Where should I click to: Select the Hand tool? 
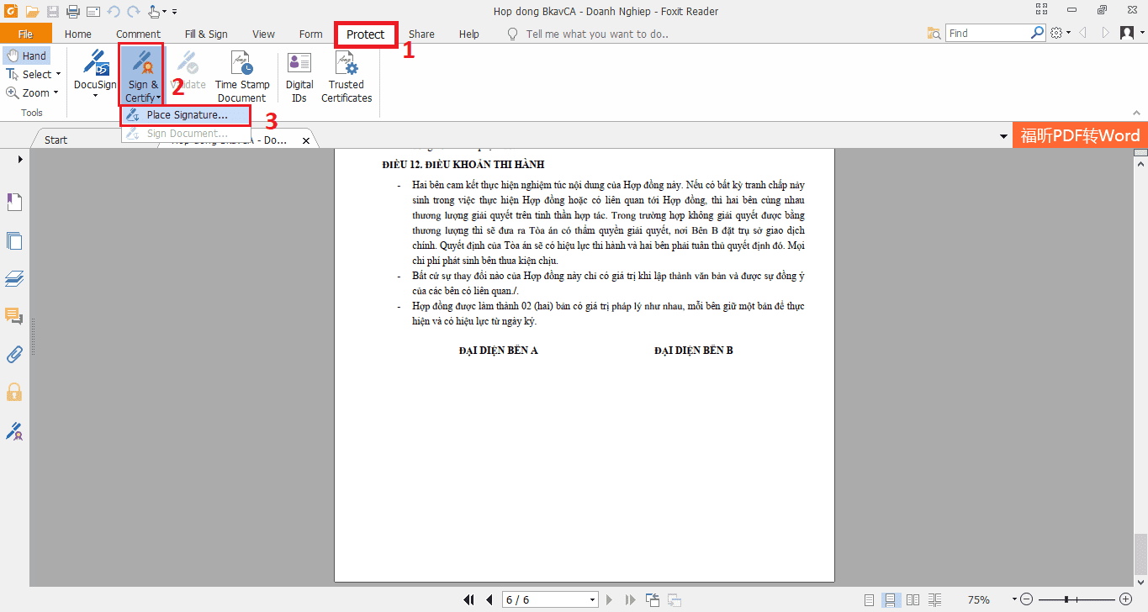click(26, 55)
